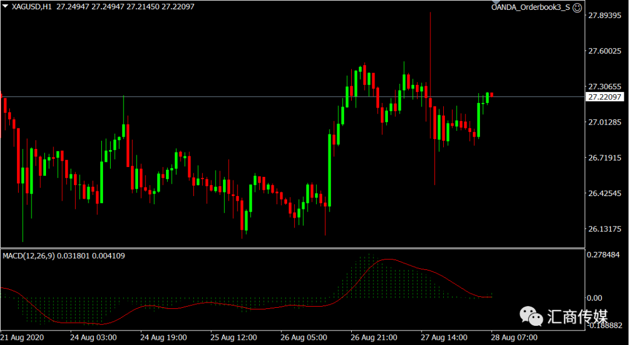
Task: Click the 27 Aug 14:00 time label
Action: (x=444, y=337)
